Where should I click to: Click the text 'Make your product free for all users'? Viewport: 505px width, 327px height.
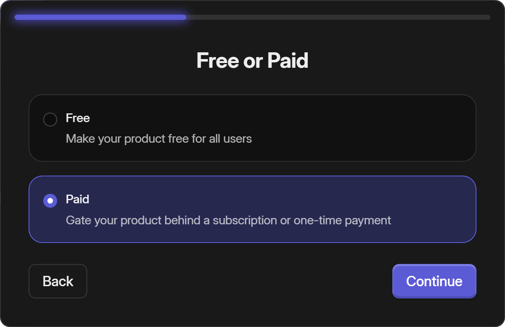pyautogui.click(x=158, y=139)
